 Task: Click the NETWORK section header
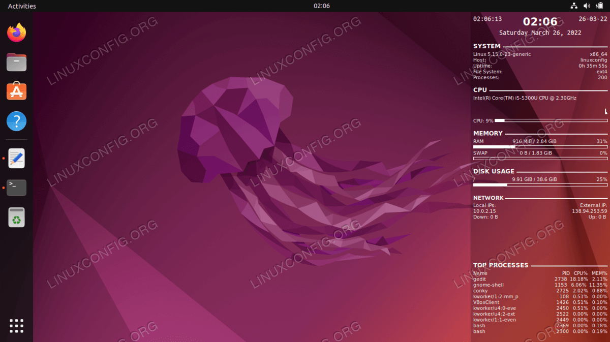coord(489,198)
